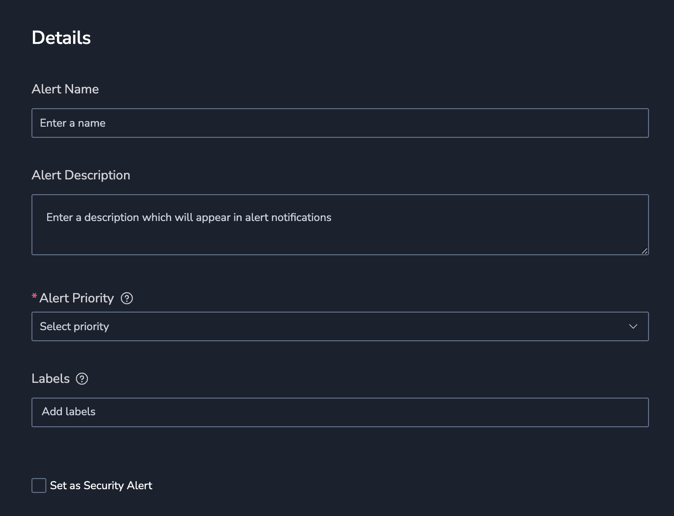Click the 'Select priority' placeholder text
Image resolution: width=674 pixels, height=516 pixels.
pyautogui.click(x=75, y=326)
